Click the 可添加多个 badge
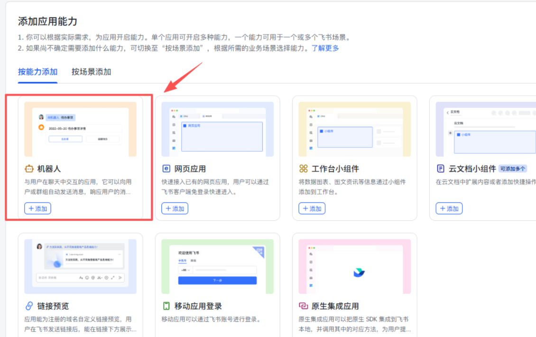Screen dimensions: 536x337 pos(513,169)
